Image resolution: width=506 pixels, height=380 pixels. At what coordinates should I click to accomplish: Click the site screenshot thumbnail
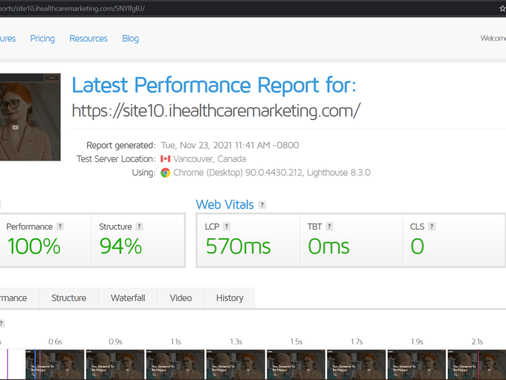pyautogui.click(x=30, y=117)
